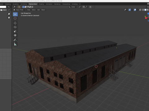Toggle snapping magnet icon
Screen dimensions: 149x111
(x=84, y=7)
